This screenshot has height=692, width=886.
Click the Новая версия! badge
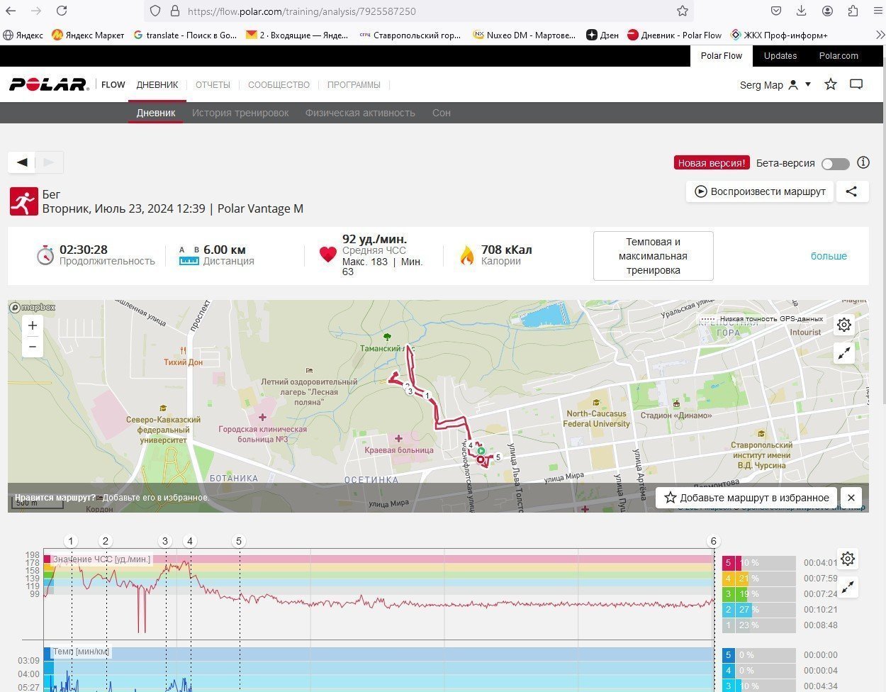pyautogui.click(x=712, y=163)
